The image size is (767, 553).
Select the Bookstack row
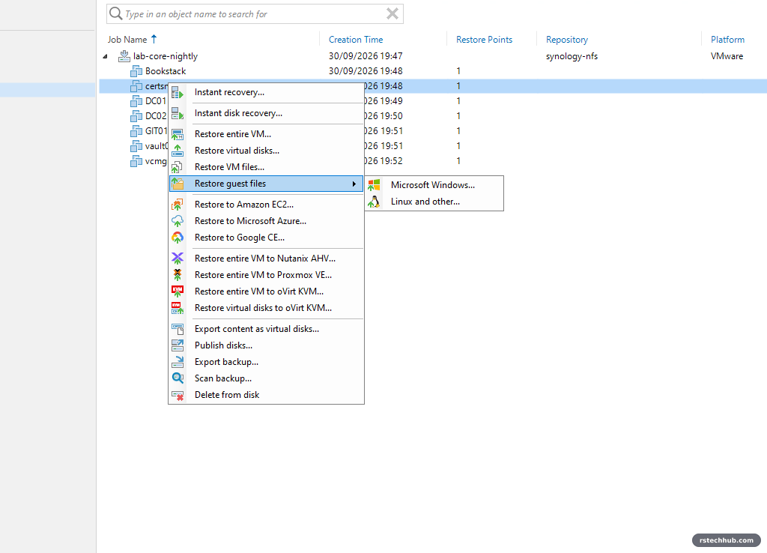click(433, 71)
